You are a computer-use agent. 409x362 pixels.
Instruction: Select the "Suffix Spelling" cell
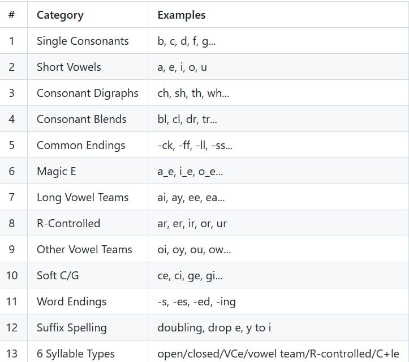pos(72,328)
